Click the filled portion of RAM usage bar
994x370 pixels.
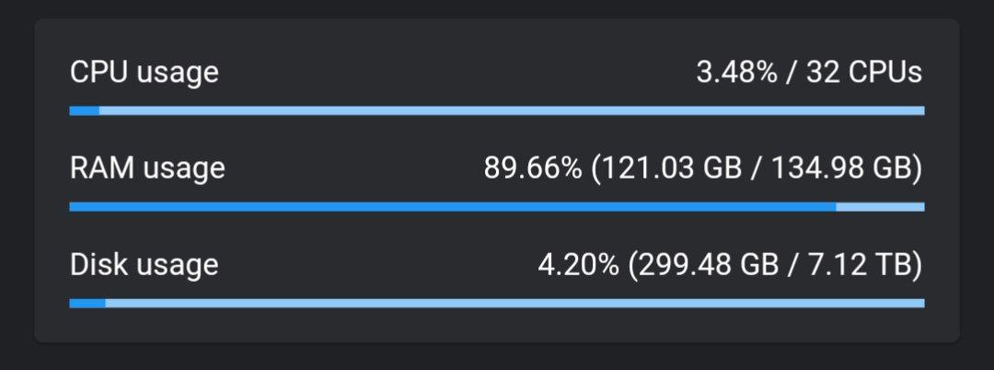tap(453, 206)
